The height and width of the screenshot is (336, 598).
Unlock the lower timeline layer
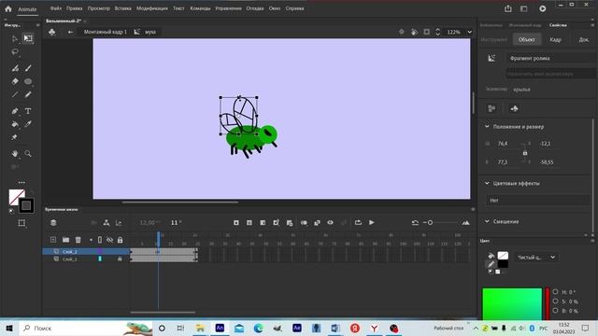[120, 259]
